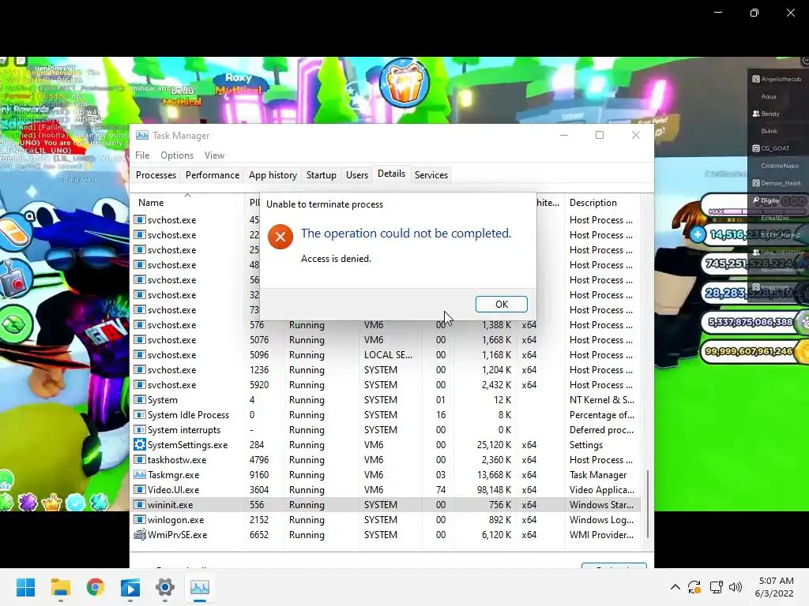The width and height of the screenshot is (809, 606).
Task: Minimize the Task Manager window
Action: [x=564, y=135]
